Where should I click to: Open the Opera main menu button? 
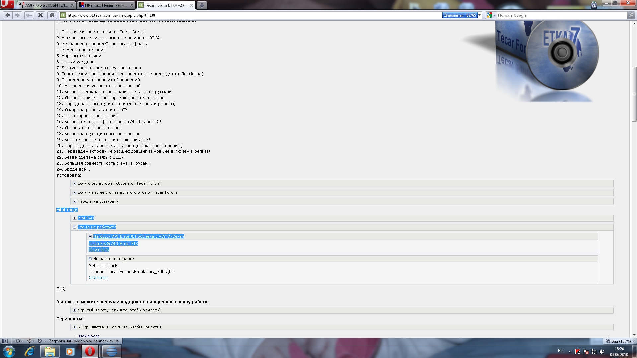tap(7, 4)
